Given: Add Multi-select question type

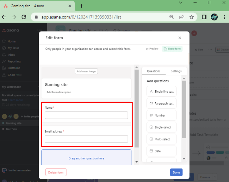Looking at the screenshot, I should point(162,139).
